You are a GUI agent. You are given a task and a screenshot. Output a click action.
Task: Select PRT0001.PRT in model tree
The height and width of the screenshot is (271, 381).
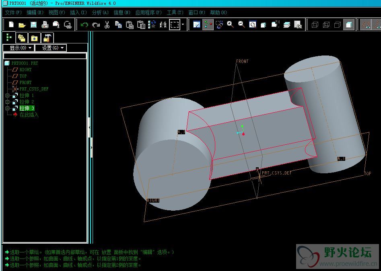pos(25,63)
